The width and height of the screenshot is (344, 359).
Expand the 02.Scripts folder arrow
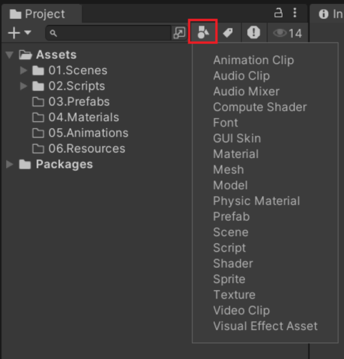[24, 86]
